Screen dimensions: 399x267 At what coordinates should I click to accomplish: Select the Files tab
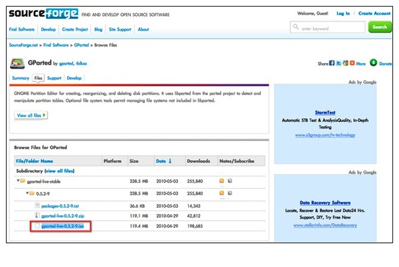[x=38, y=78]
